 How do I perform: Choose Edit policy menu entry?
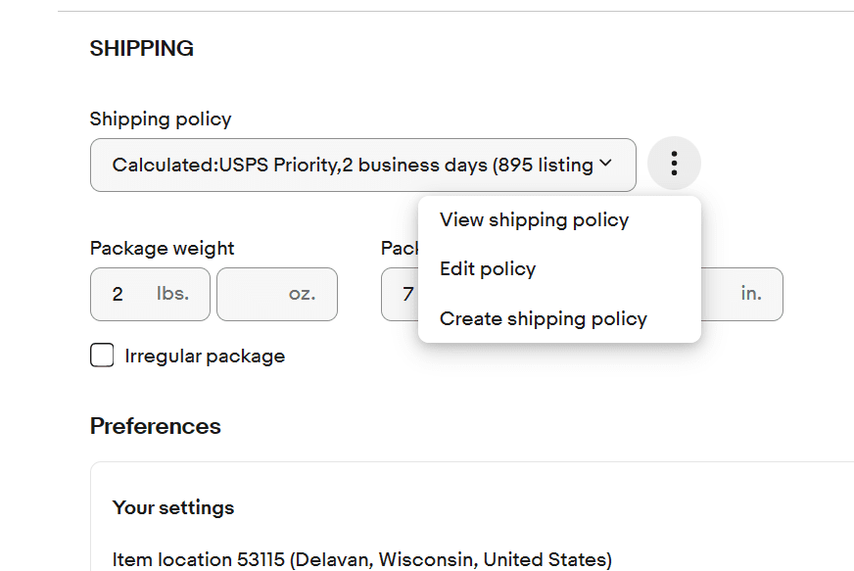[x=488, y=269]
